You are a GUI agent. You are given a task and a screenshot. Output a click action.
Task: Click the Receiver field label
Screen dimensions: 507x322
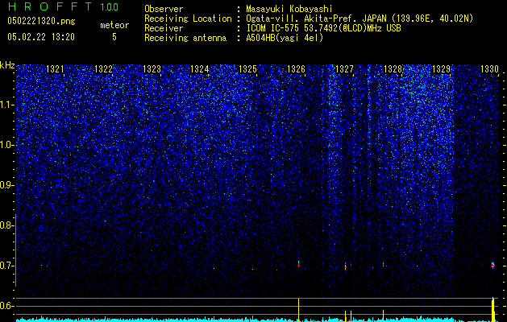[x=164, y=28]
